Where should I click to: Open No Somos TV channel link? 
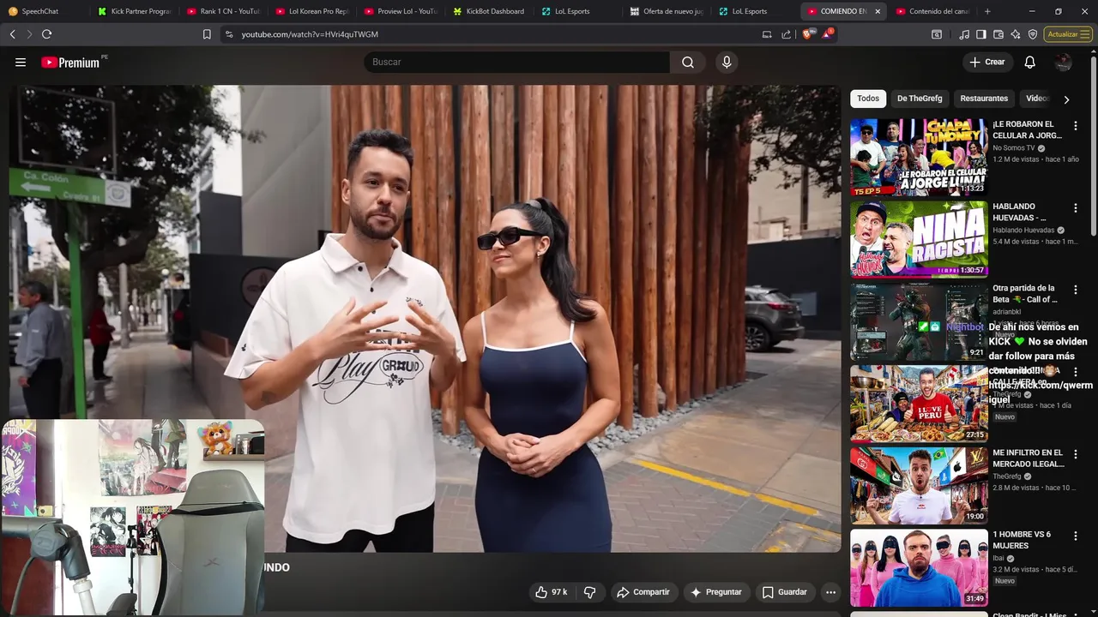[x=1014, y=148]
